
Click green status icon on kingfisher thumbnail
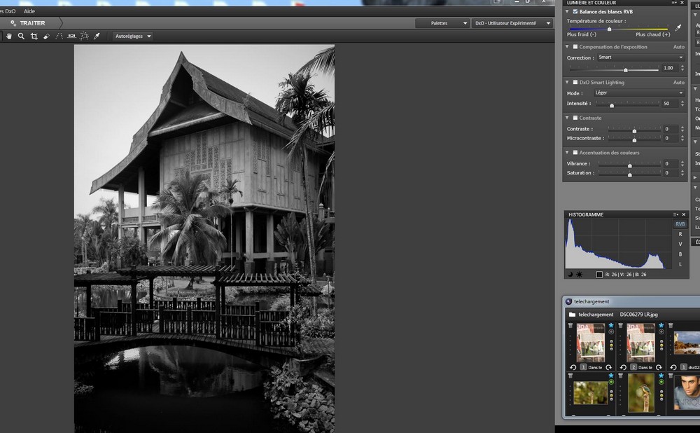pyautogui.click(x=661, y=382)
